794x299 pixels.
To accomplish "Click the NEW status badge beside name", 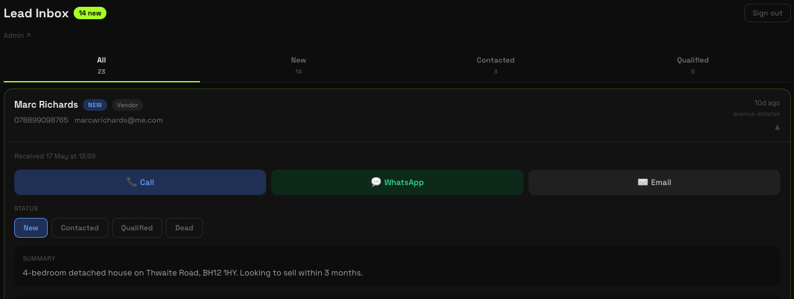I will click(x=95, y=105).
